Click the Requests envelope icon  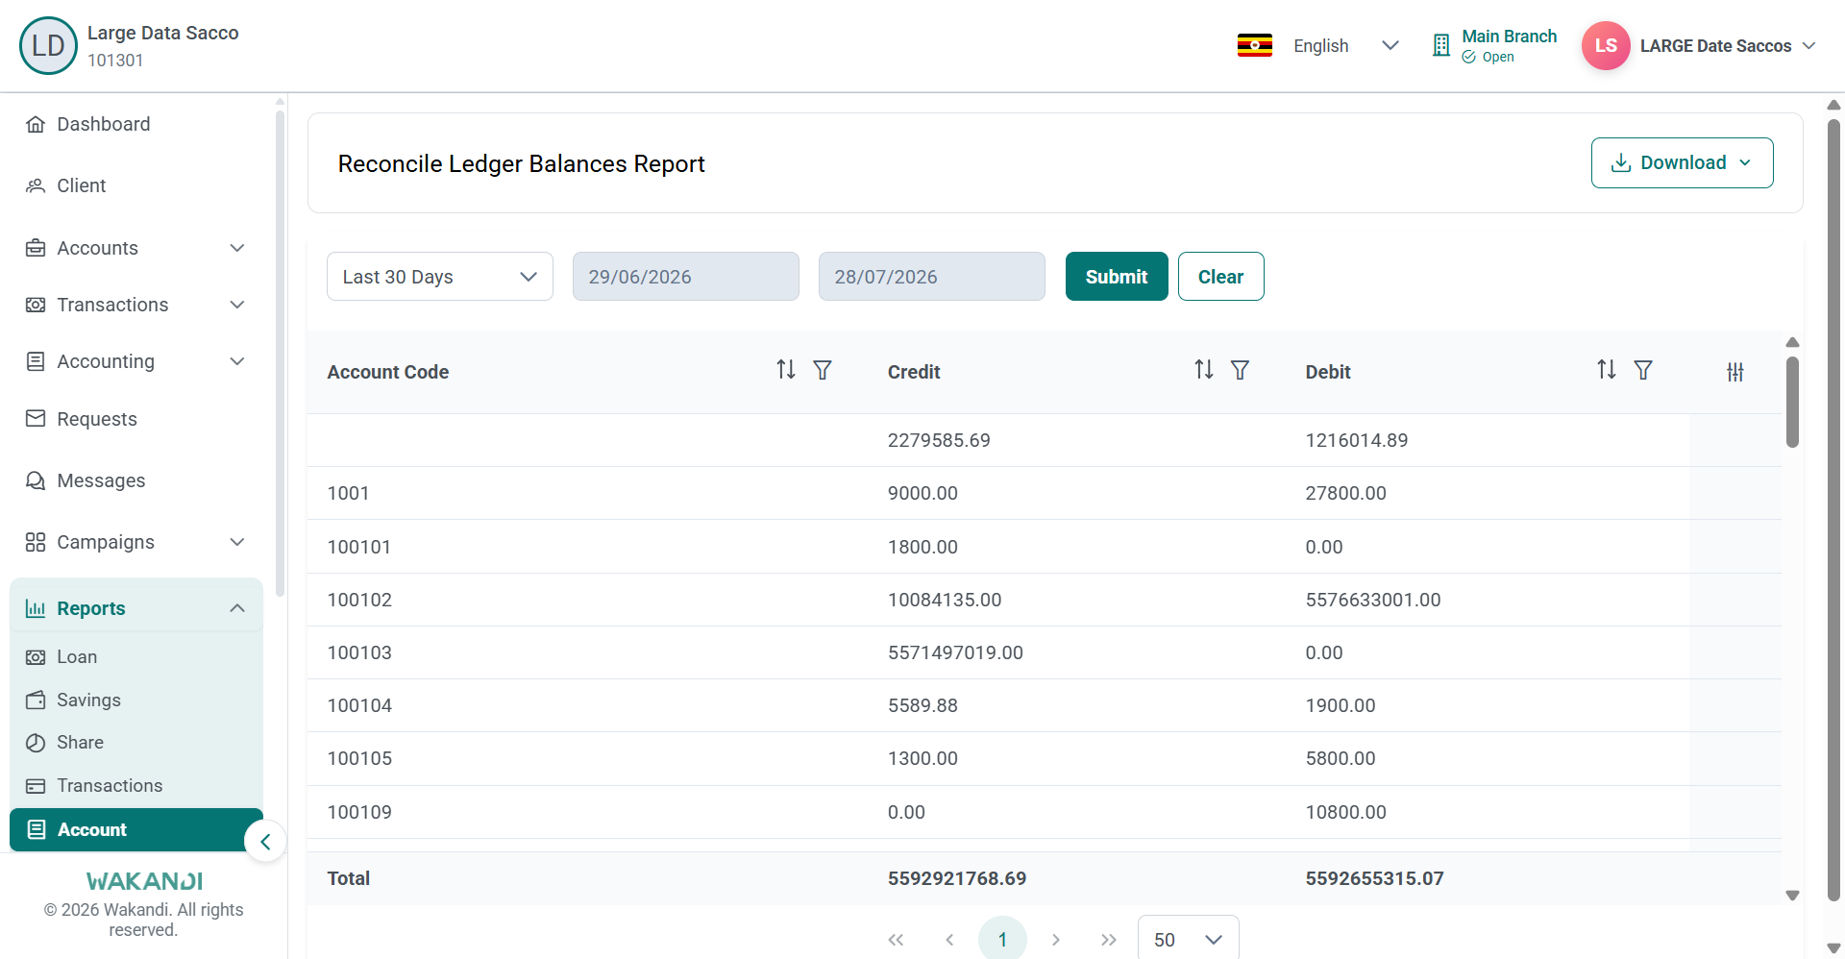pos(36,419)
